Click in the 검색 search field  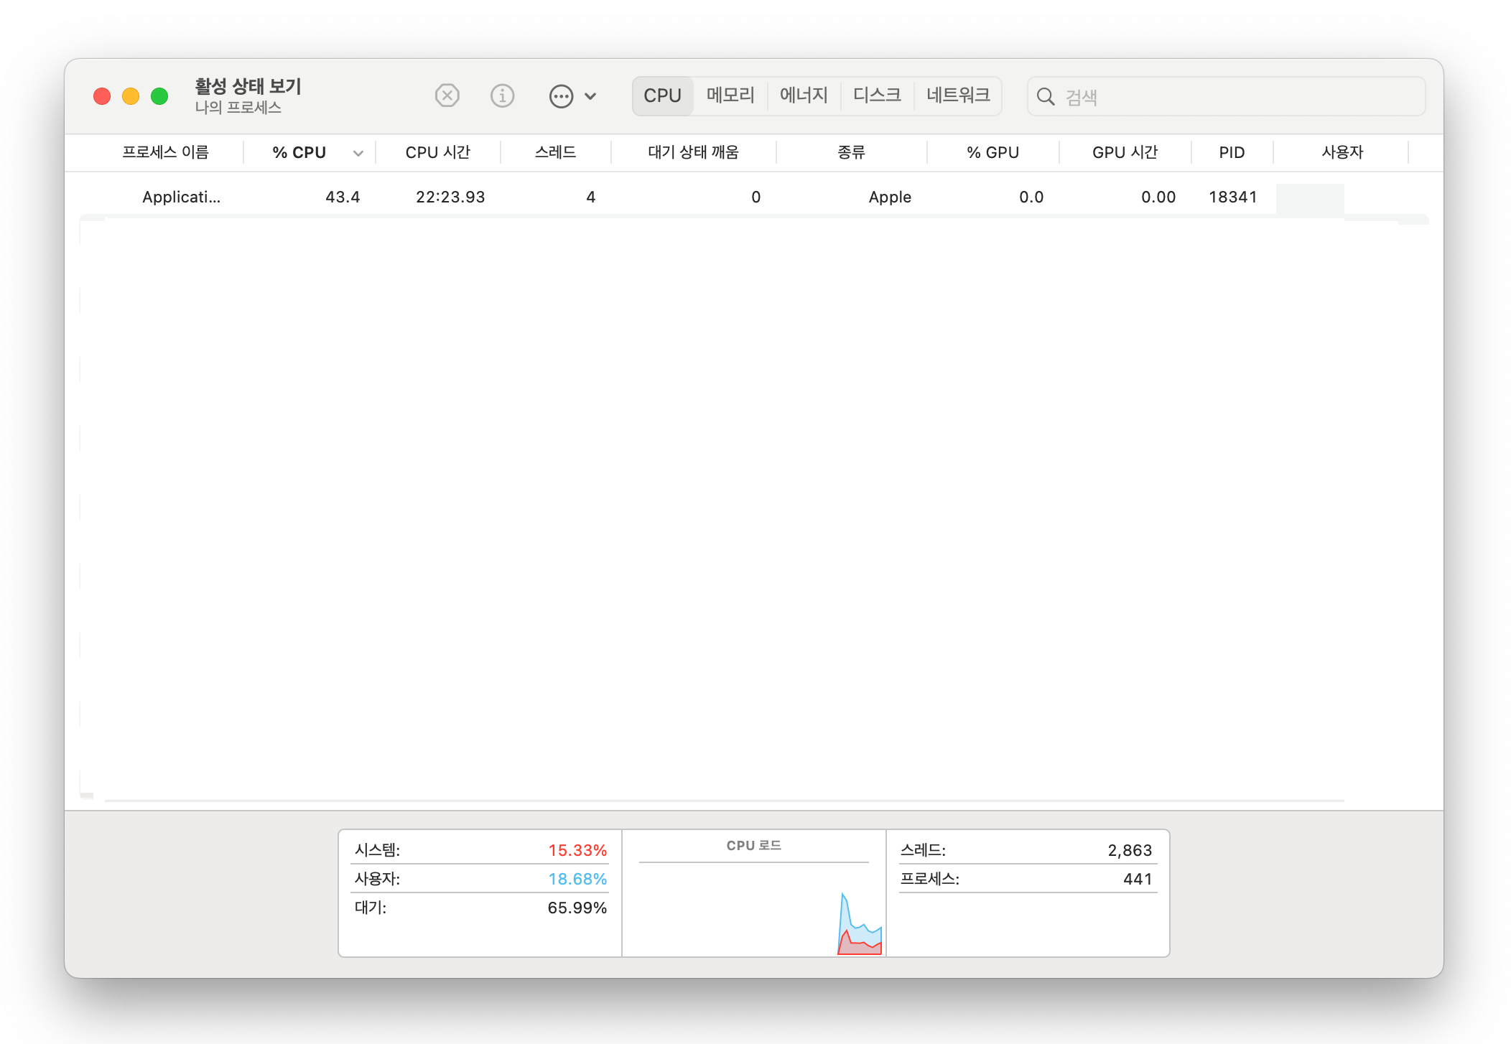click(x=1235, y=97)
